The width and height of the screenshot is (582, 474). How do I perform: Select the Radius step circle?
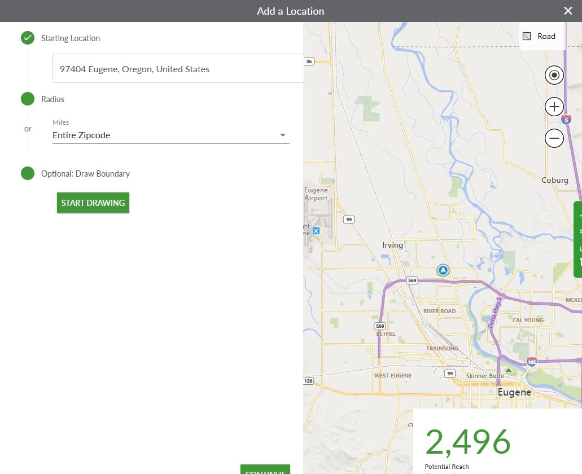click(x=28, y=99)
